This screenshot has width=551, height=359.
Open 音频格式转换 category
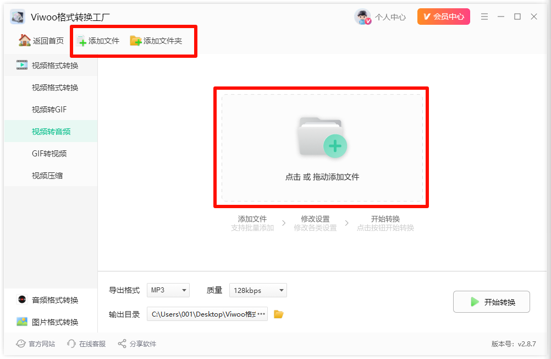tap(51, 300)
